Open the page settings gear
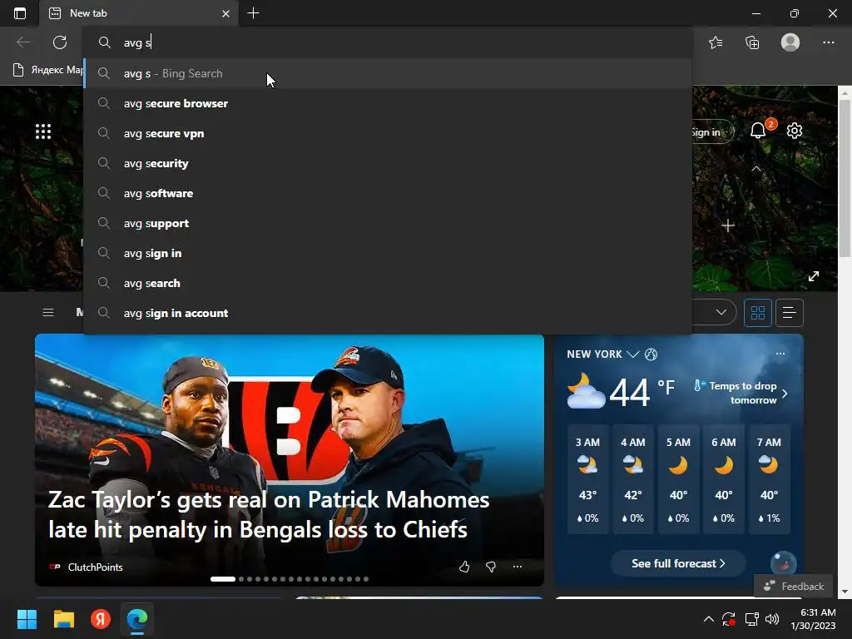 795,131
